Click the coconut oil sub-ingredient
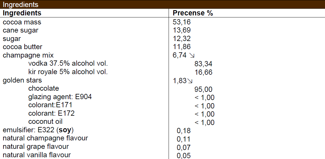The height and width of the screenshot is (159, 325). click(x=45, y=122)
